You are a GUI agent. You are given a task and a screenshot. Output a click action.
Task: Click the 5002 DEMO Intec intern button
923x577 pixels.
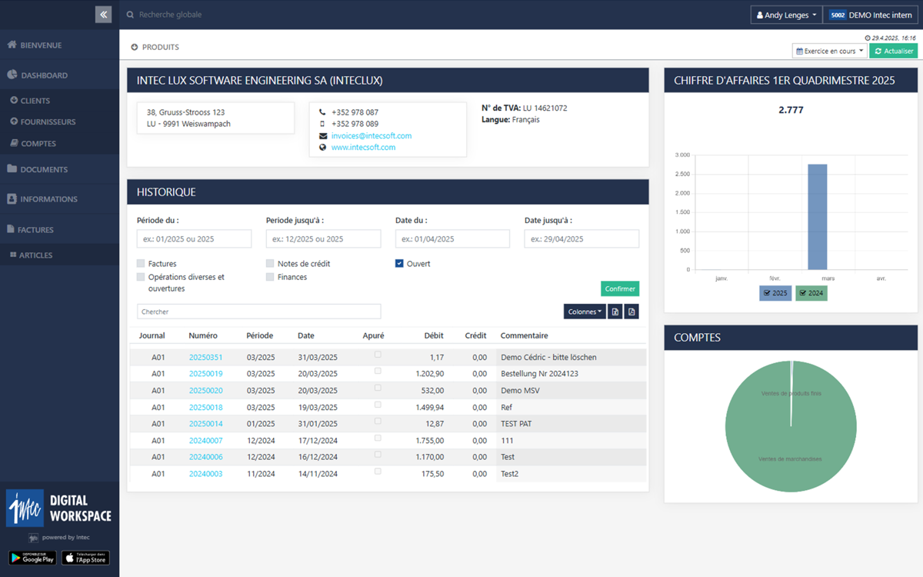tap(870, 15)
